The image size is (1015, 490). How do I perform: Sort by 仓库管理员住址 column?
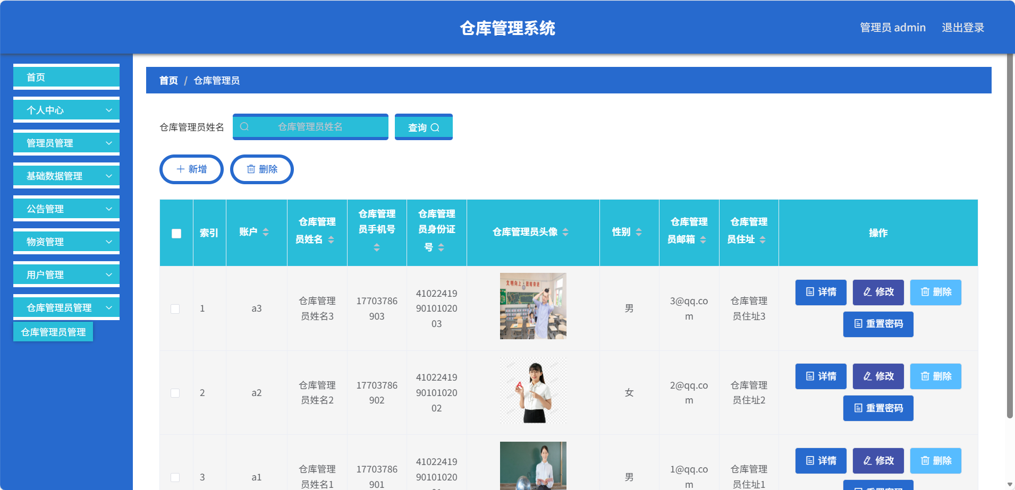763,240
